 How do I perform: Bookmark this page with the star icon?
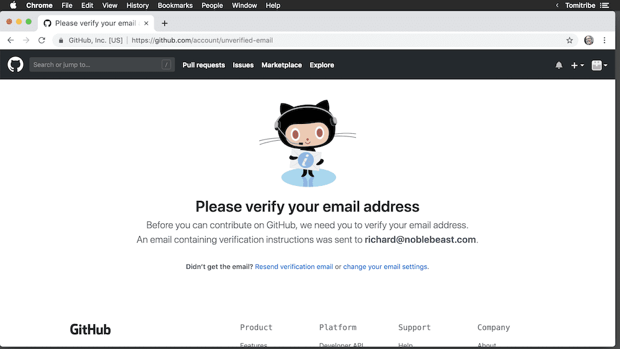[x=569, y=40]
